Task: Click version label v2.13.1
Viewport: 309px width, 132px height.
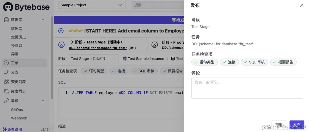Action: [45, 129]
